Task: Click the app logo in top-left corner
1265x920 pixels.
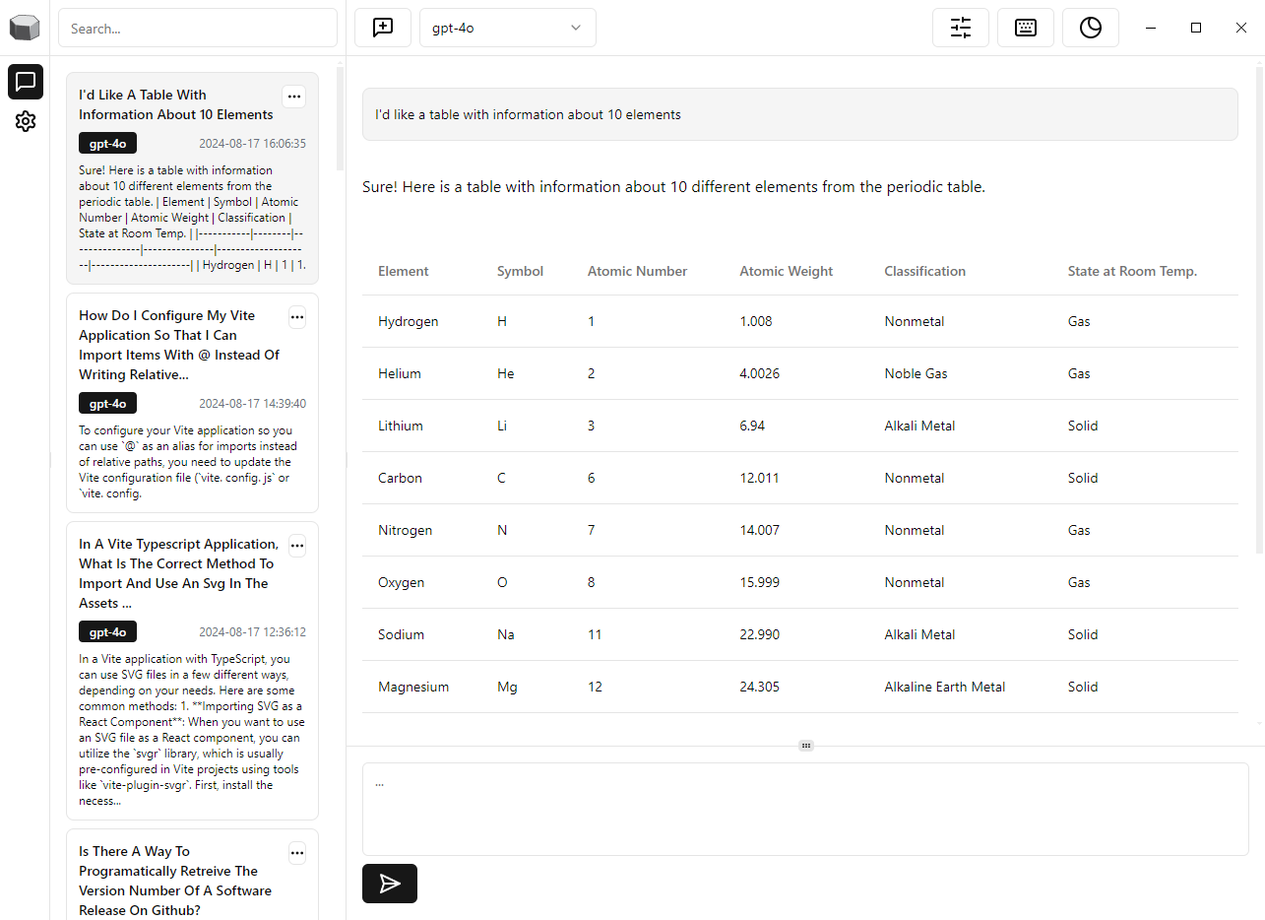Action: click(25, 28)
